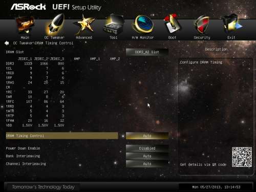Switch to the Tool tab label
The height and width of the screenshot is (192, 256).
(x=114, y=37)
